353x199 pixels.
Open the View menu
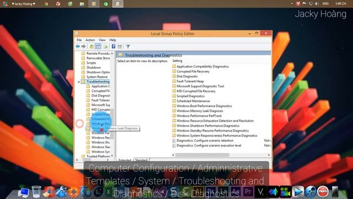coord(102,40)
